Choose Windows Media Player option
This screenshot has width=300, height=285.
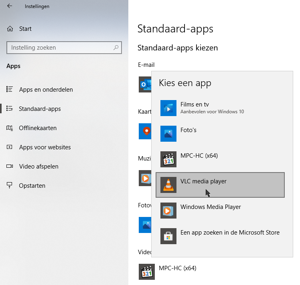(x=220, y=211)
